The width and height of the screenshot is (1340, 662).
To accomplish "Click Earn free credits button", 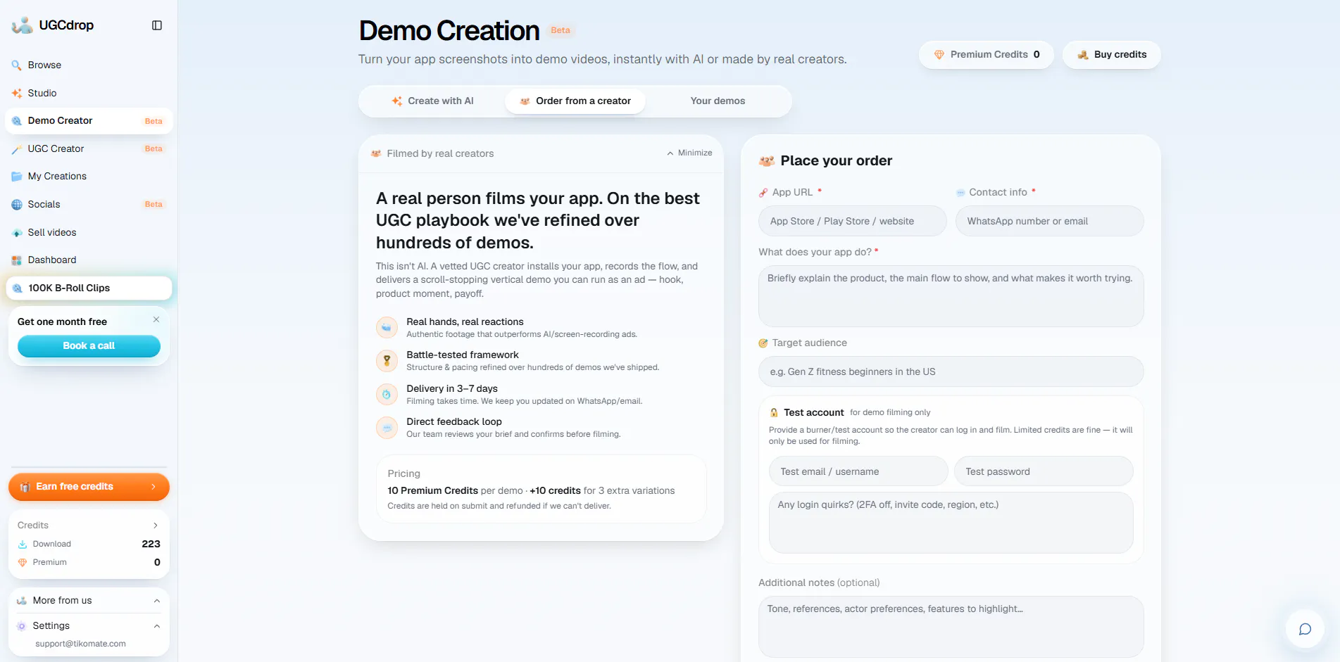I will [x=89, y=487].
